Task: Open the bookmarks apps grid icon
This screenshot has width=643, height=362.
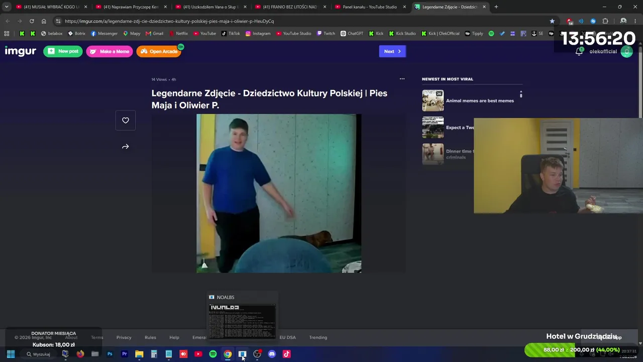Action: [x=7, y=34]
